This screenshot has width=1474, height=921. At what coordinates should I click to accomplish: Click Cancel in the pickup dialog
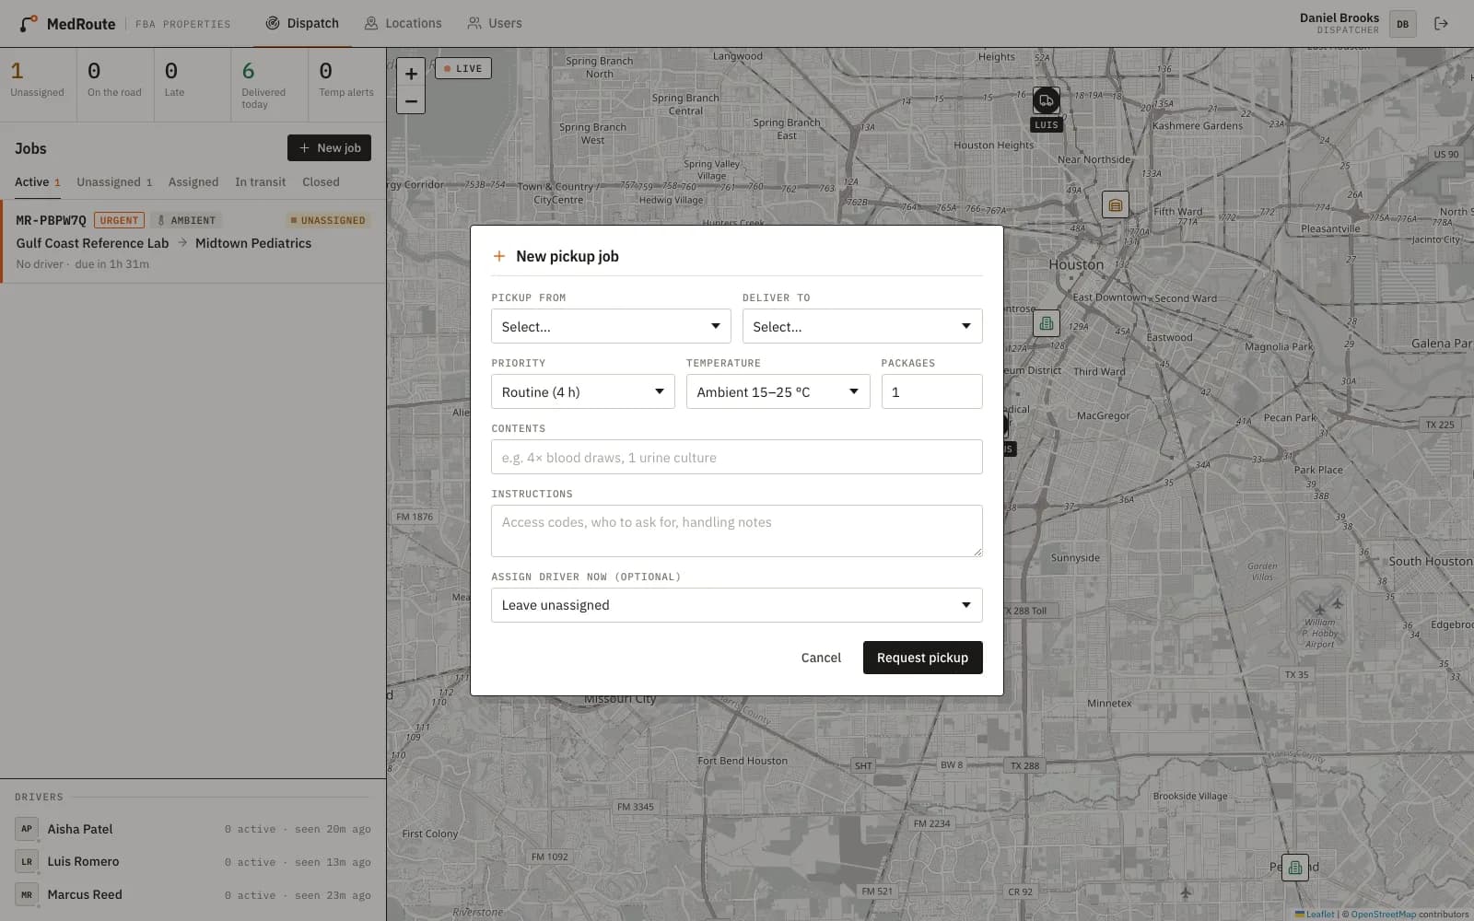[821, 658]
